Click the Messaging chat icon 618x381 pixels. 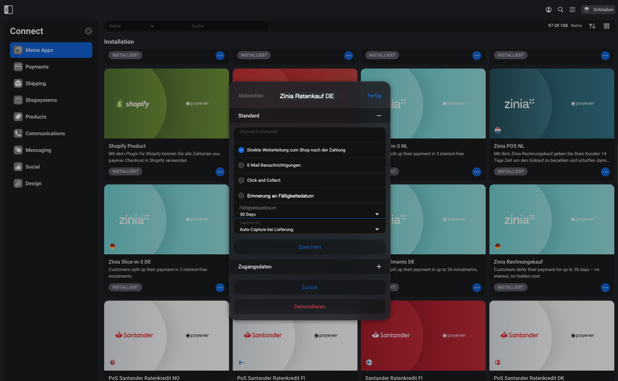(x=18, y=150)
